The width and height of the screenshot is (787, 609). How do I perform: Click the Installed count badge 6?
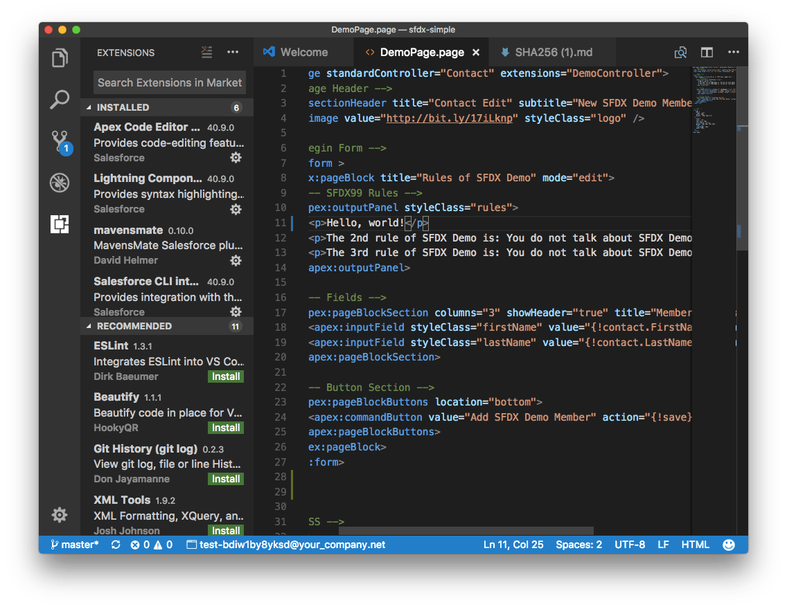[236, 107]
